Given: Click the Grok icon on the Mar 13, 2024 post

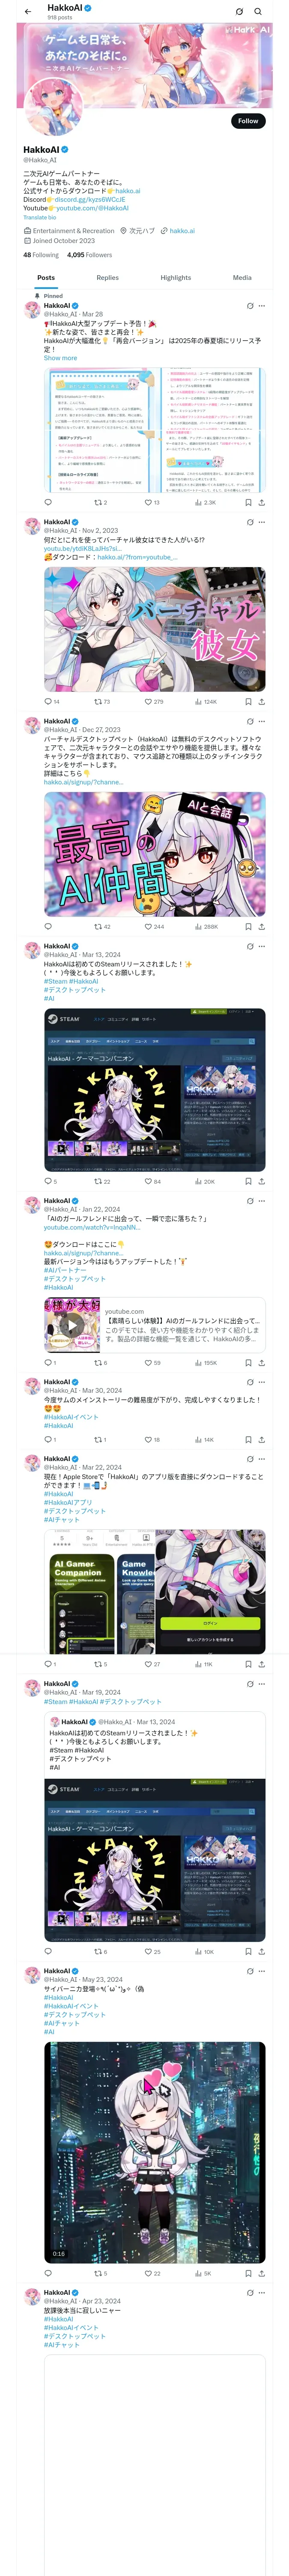Looking at the screenshot, I should [249, 946].
